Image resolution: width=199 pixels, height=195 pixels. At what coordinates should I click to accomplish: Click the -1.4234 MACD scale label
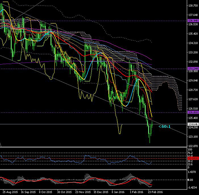pyautogui.click(x=192, y=187)
